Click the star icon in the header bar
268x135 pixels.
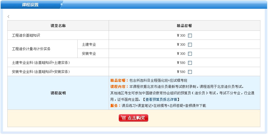pyautogui.click(x=62, y=4)
